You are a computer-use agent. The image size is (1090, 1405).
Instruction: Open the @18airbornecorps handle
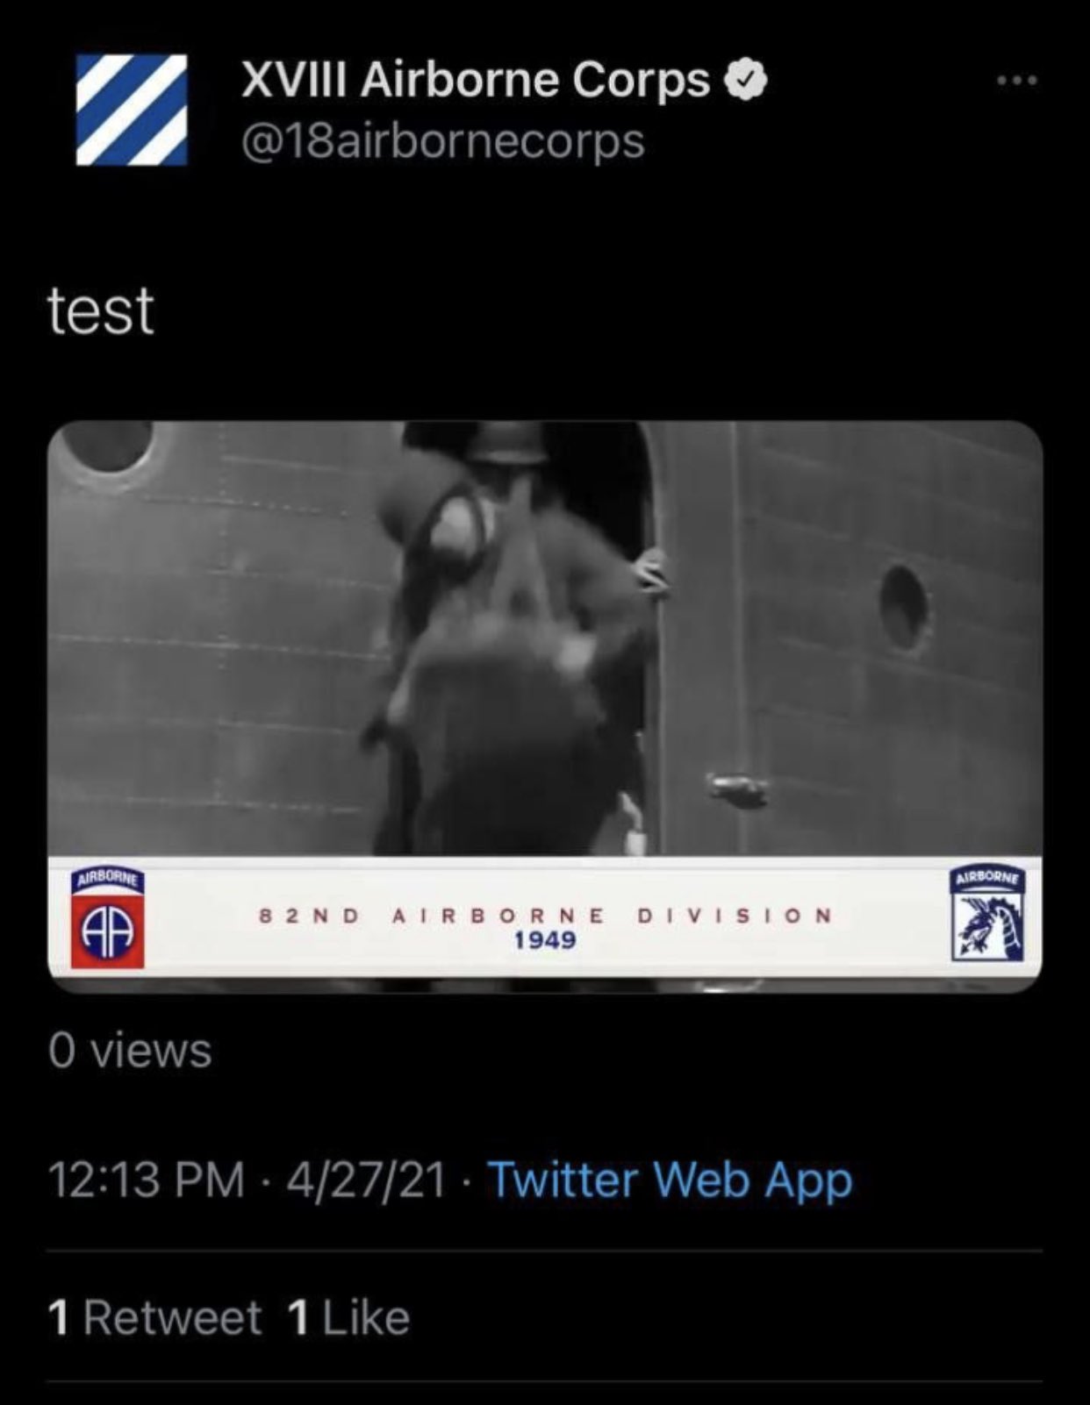point(442,142)
